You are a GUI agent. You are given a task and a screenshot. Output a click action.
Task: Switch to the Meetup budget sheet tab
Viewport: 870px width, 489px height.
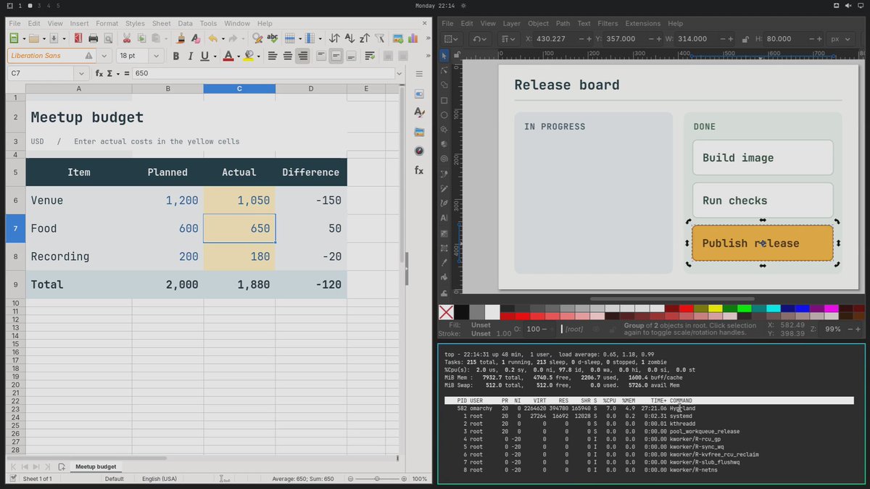click(96, 467)
